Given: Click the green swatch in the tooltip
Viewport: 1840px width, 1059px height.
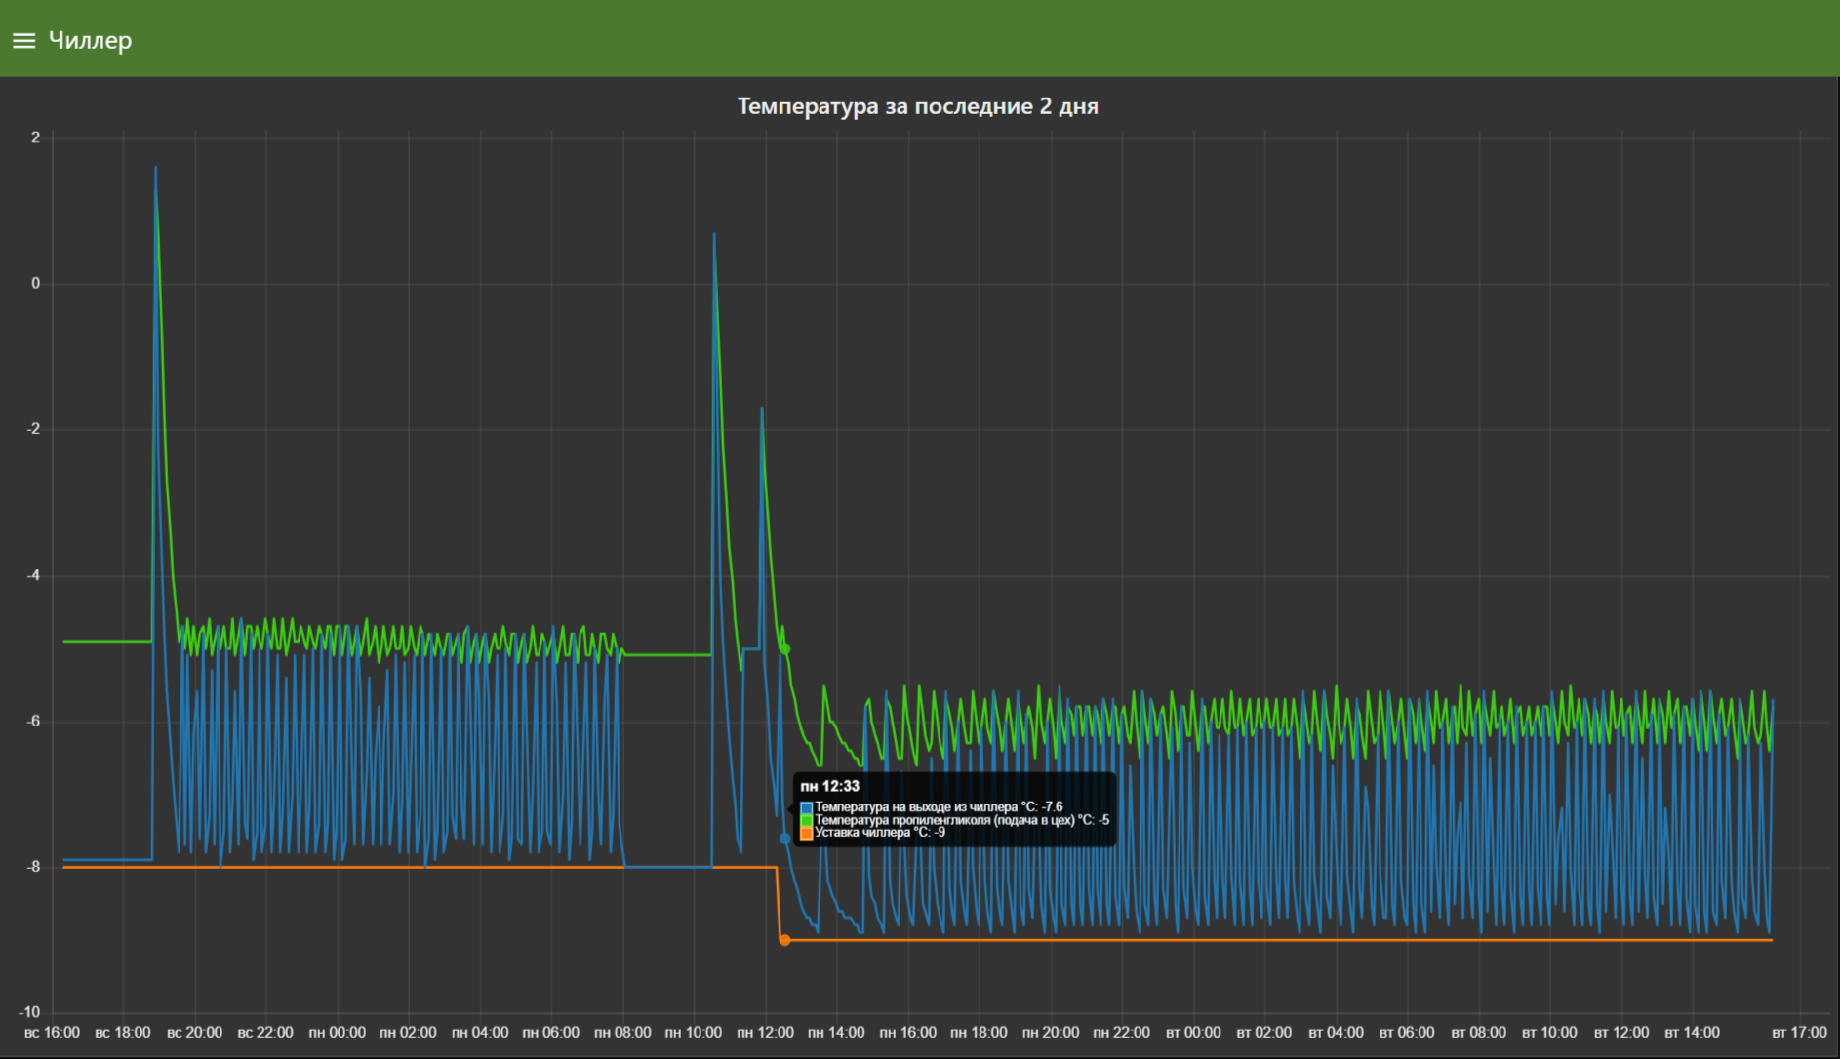Looking at the screenshot, I should (806, 820).
